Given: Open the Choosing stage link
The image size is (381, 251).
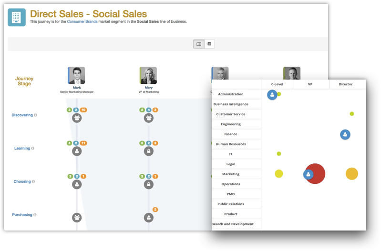Looking at the screenshot, I should tap(22, 181).
